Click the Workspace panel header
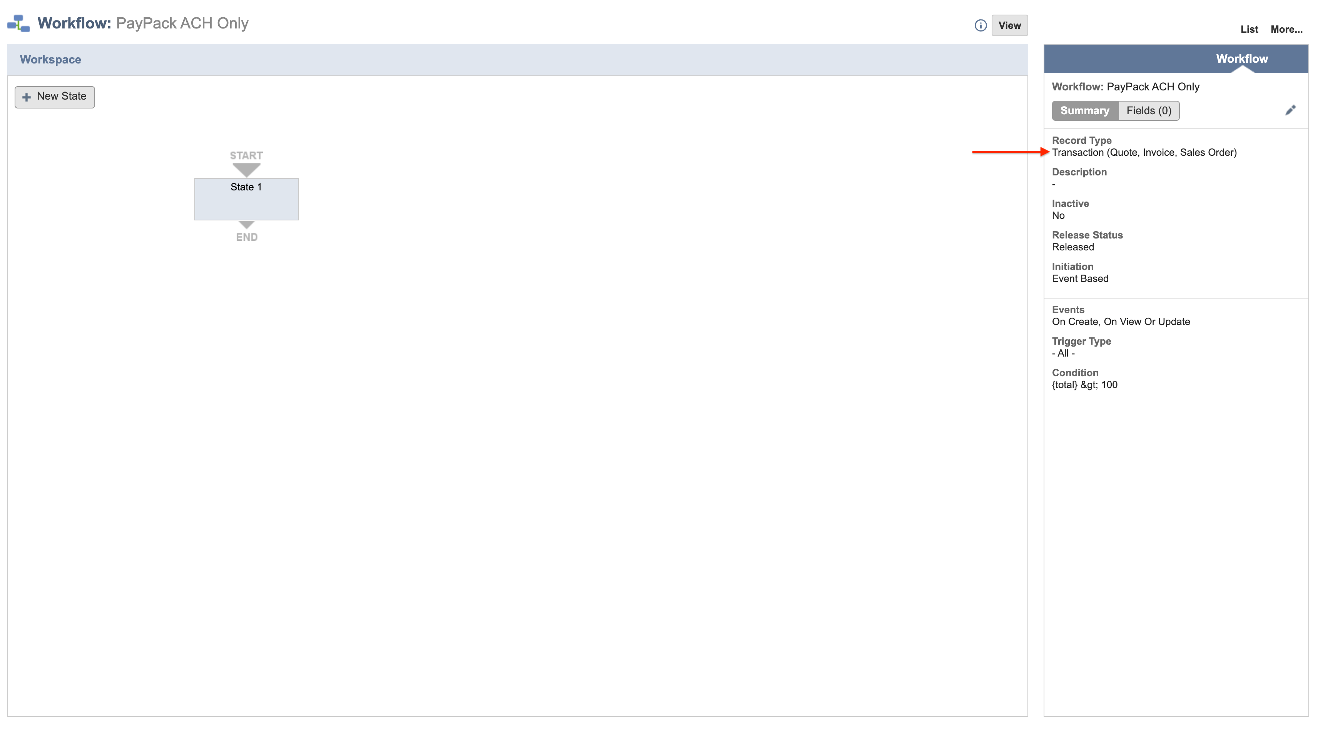The width and height of the screenshot is (1323, 737). 50,59
